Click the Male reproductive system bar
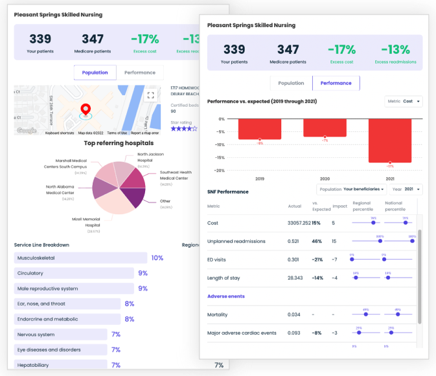Screen dimensions: 436x376 pyautogui.click(x=74, y=289)
